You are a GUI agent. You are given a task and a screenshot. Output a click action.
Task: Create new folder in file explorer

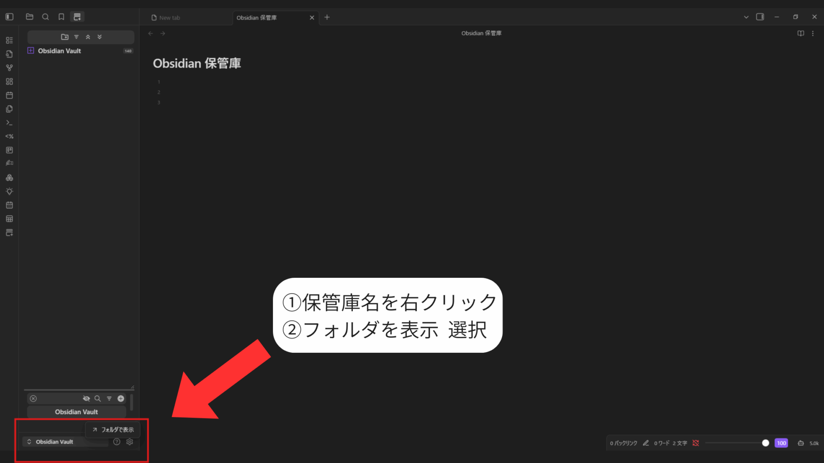[x=65, y=37]
